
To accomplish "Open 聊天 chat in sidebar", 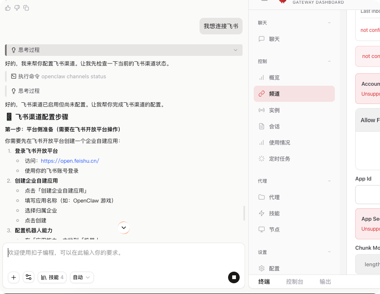I will pos(274,39).
